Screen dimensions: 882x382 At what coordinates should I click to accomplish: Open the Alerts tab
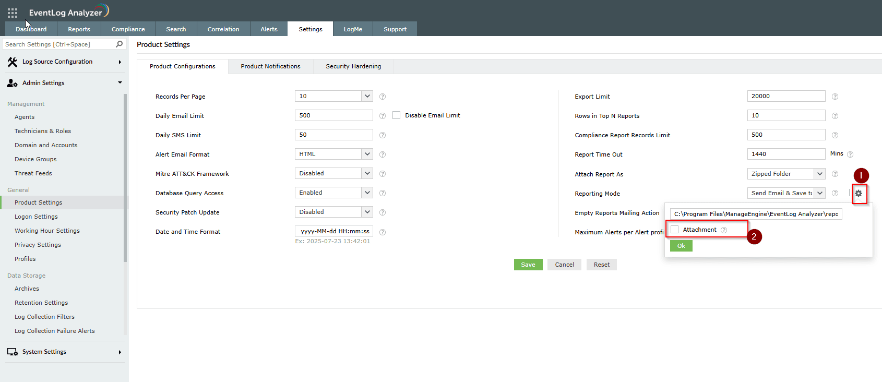pyautogui.click(x=269, y=29)
